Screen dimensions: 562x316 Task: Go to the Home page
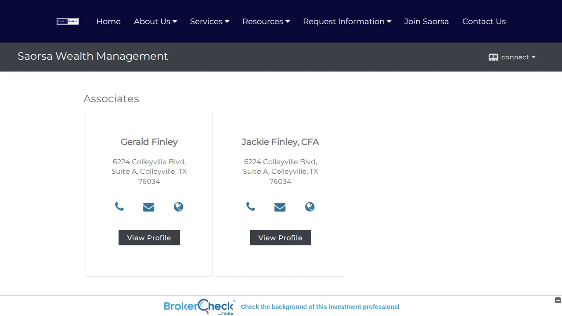[108, 22]
